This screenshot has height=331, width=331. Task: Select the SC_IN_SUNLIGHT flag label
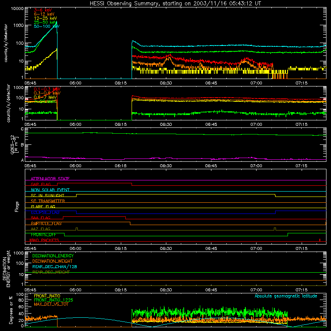click(48, 195)
